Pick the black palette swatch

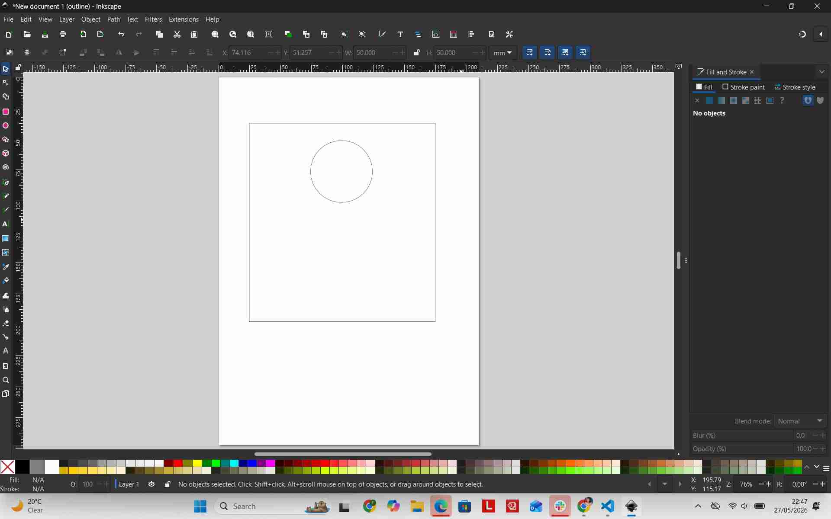click(22, 467)
